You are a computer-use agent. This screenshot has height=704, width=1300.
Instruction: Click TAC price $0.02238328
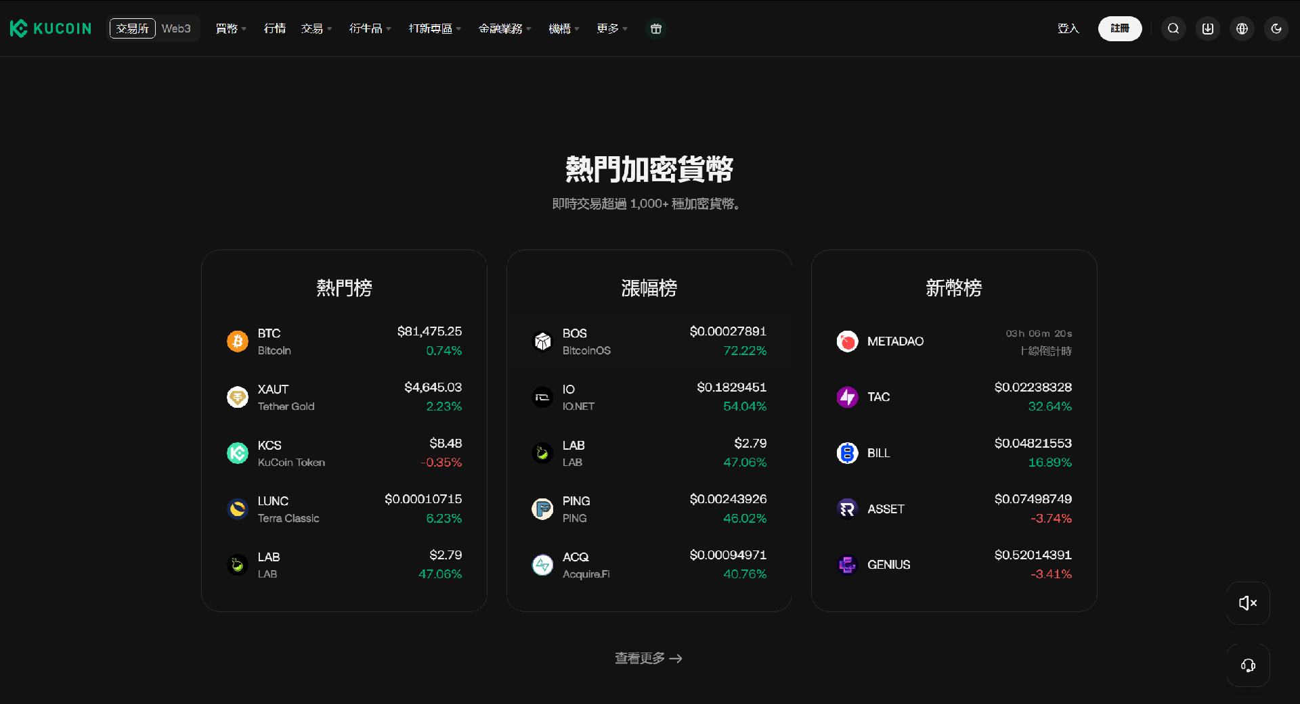tap(1033, 388)
